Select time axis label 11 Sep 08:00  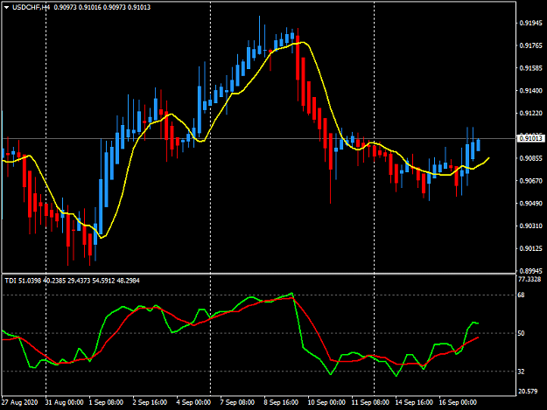pyautogui.click(x=370, y=402)
